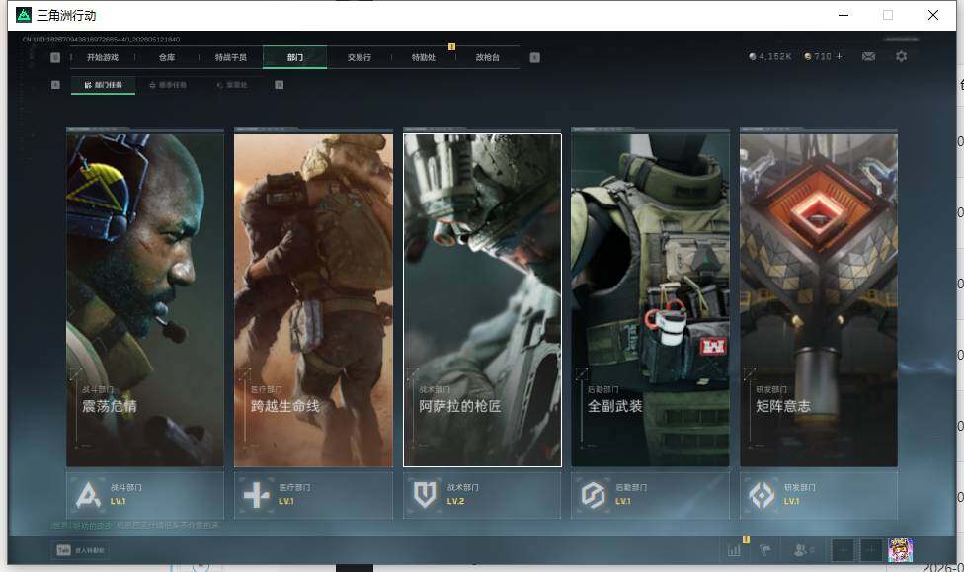Click the right key-hint icon after the sub-tabs
Screen dimensions: 964x572
point(280,85)
